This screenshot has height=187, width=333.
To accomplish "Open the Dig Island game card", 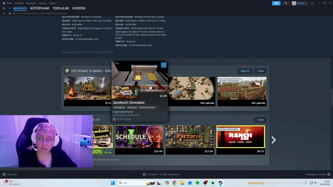I will [x=88, y=91].
